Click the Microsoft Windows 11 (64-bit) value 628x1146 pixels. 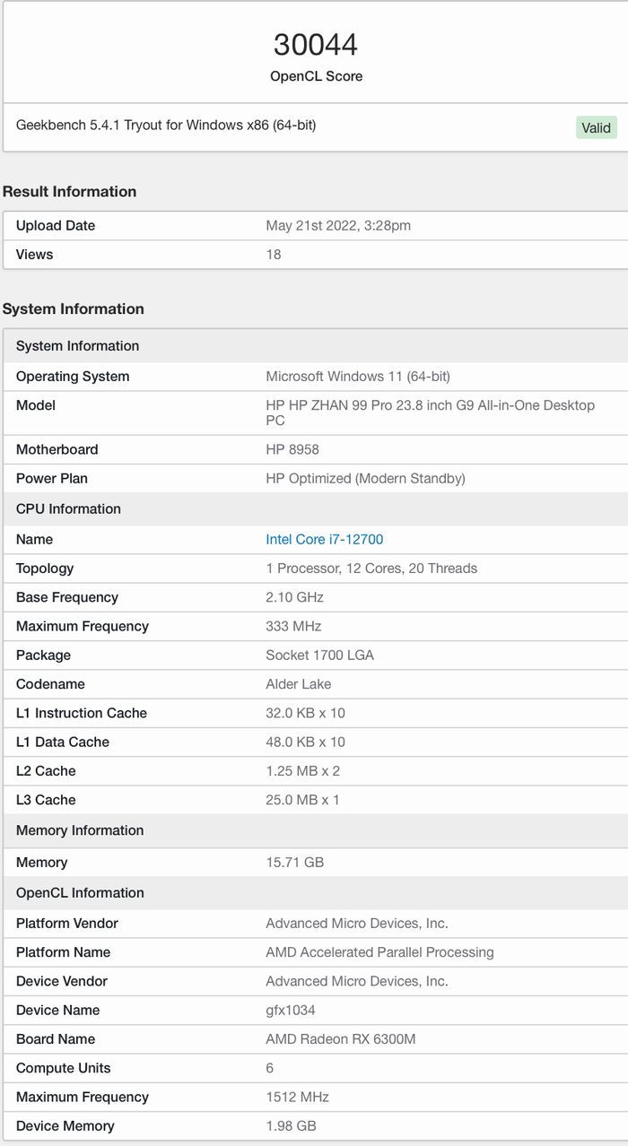coord(358,377)
